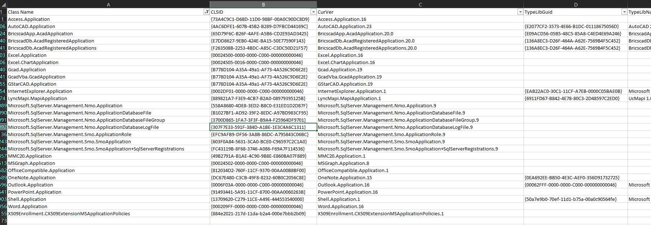Select TypeLibGuid {E2077CF2-3573-4E66-B1DC-01118675056D}
Image resolution: width=651 pixels, height=225 pixels.
pos(576,26)
